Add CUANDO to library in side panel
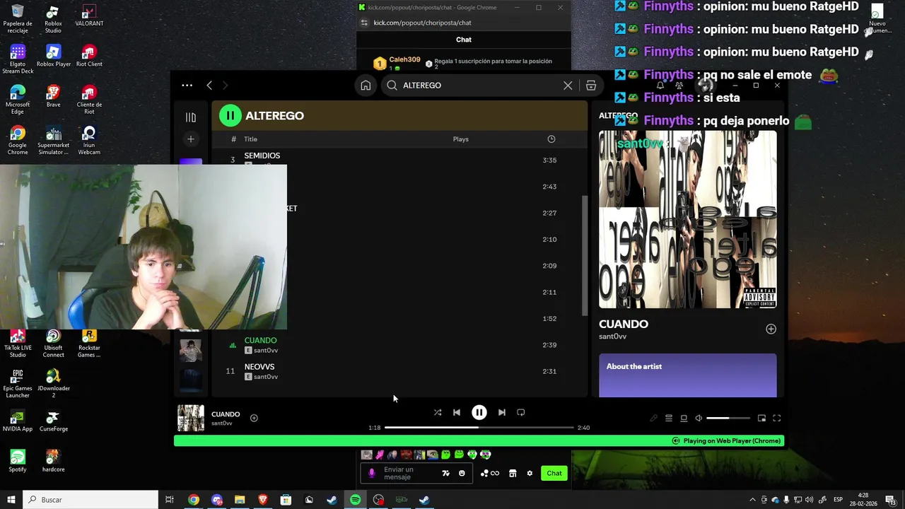 (x=771, y=329)
